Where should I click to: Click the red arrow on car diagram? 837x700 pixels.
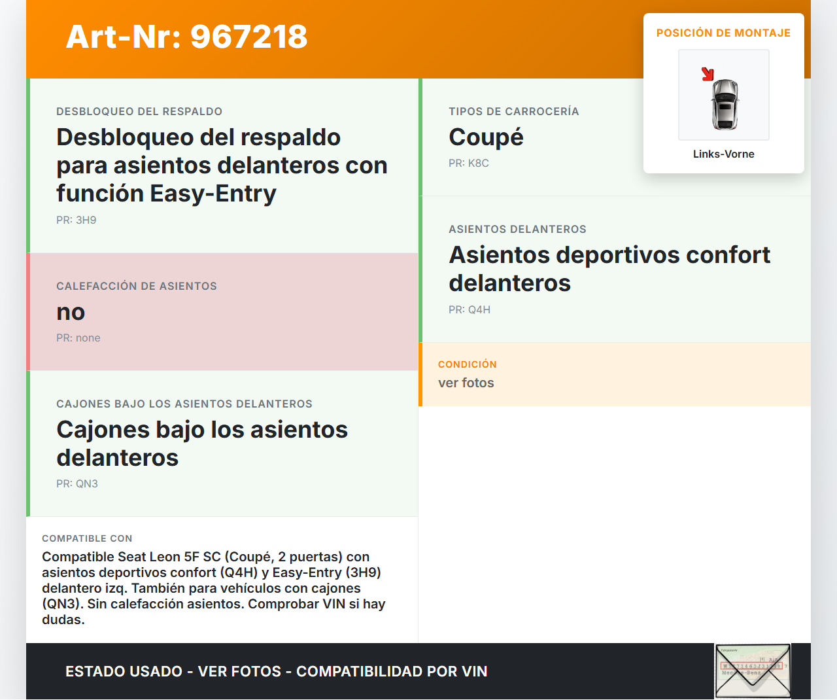click(708, 74)
